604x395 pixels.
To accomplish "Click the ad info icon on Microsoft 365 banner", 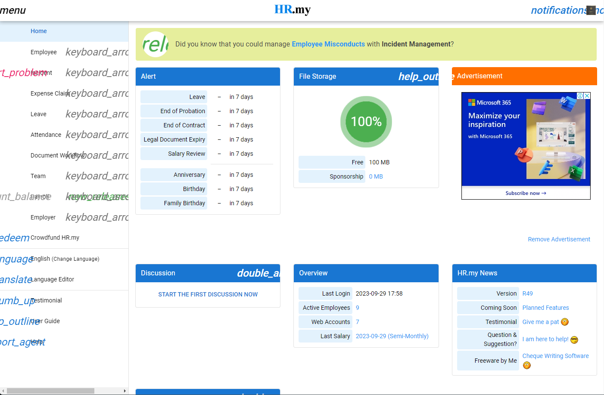I will tap(580, 96).
